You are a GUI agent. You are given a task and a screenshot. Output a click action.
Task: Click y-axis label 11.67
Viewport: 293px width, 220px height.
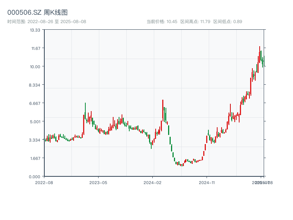pyautogui.click(x=36, y=48)
